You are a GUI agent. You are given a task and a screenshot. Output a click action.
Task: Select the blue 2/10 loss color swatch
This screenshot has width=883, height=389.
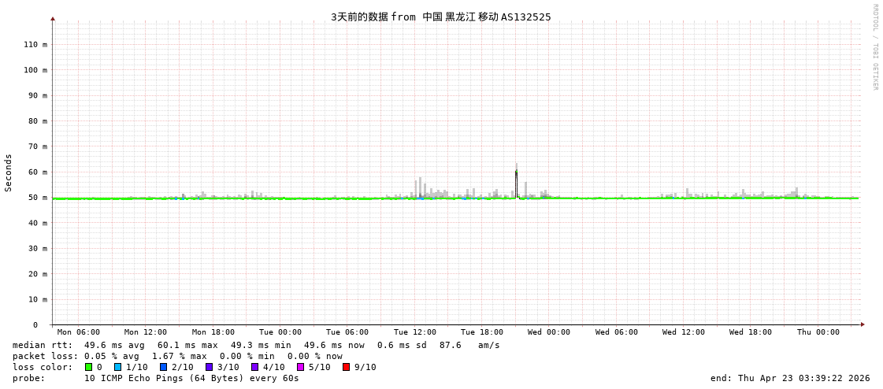coord(164,367)
